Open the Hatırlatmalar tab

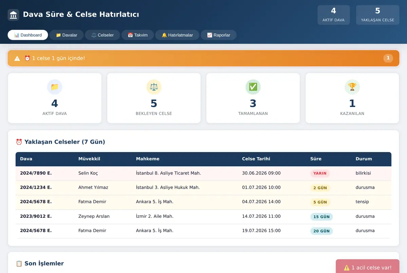(x=177, y=35)
